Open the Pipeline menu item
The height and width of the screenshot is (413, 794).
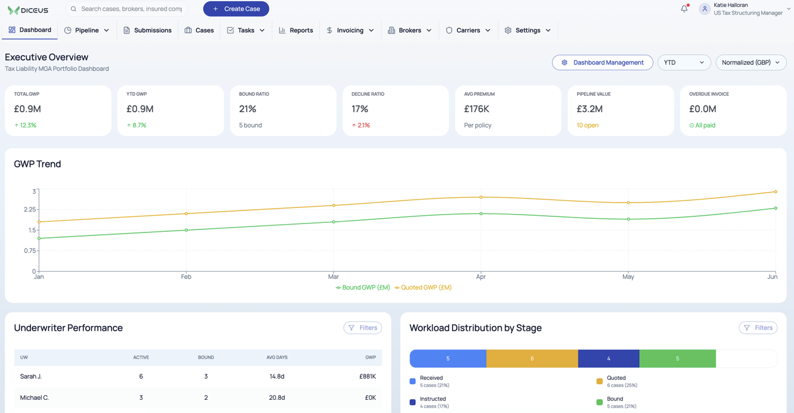pos(87,30)
